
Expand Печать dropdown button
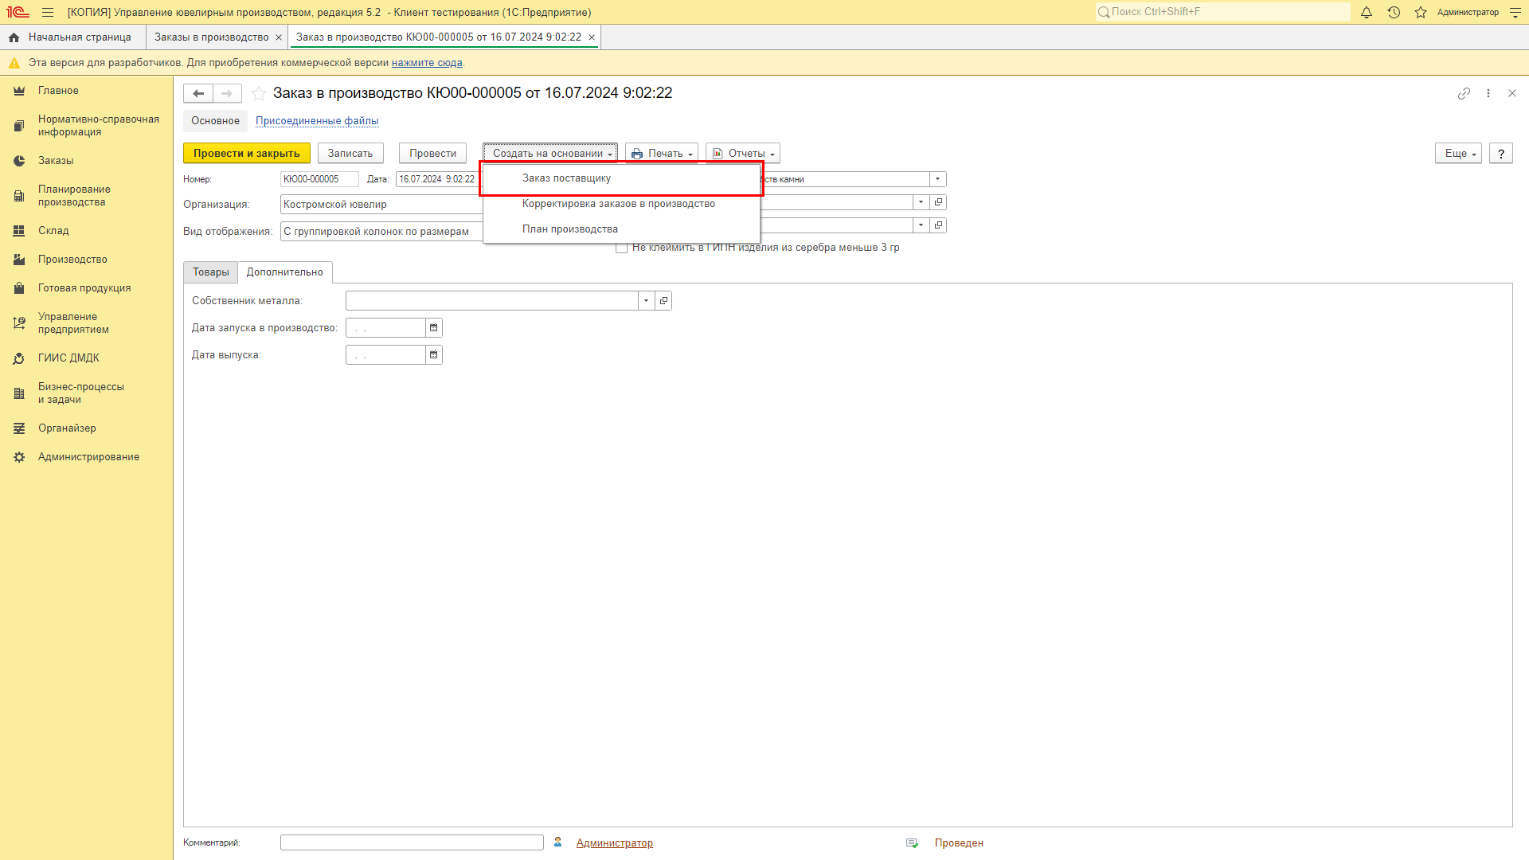pos(662,154)
